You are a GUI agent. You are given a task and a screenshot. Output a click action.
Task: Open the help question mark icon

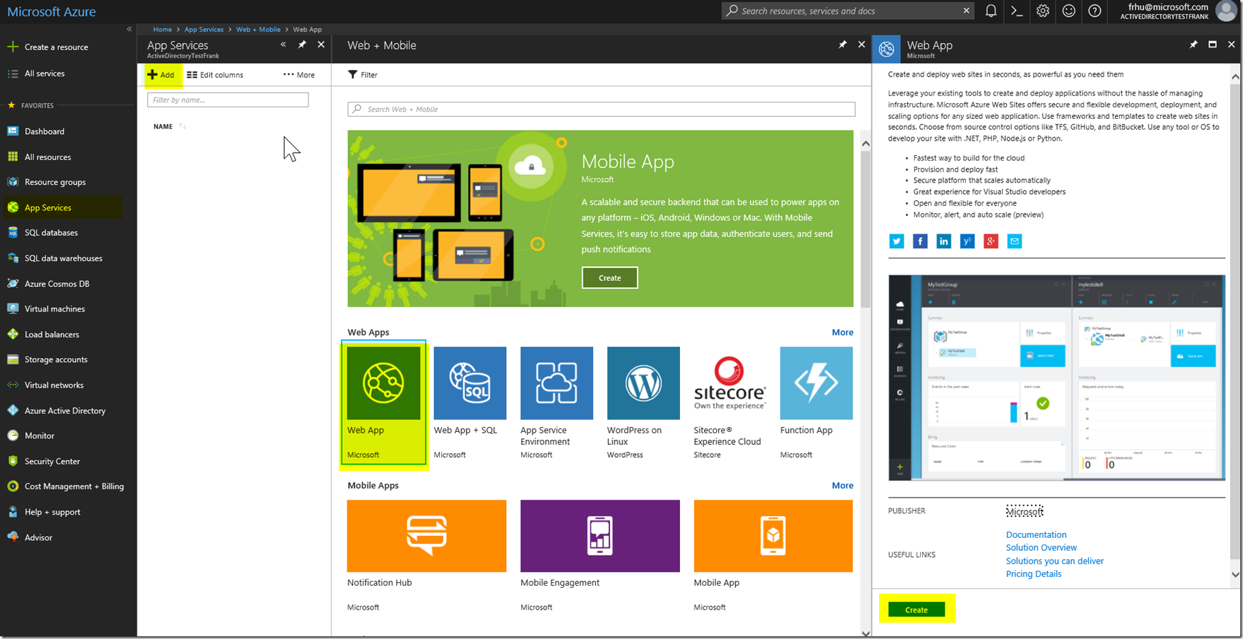1095,11
